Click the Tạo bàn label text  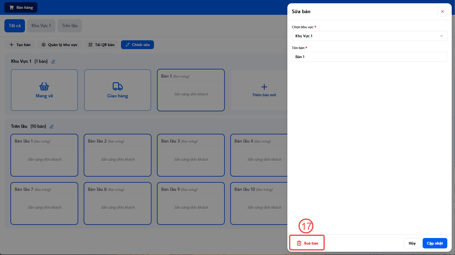(x=24, y=45)
